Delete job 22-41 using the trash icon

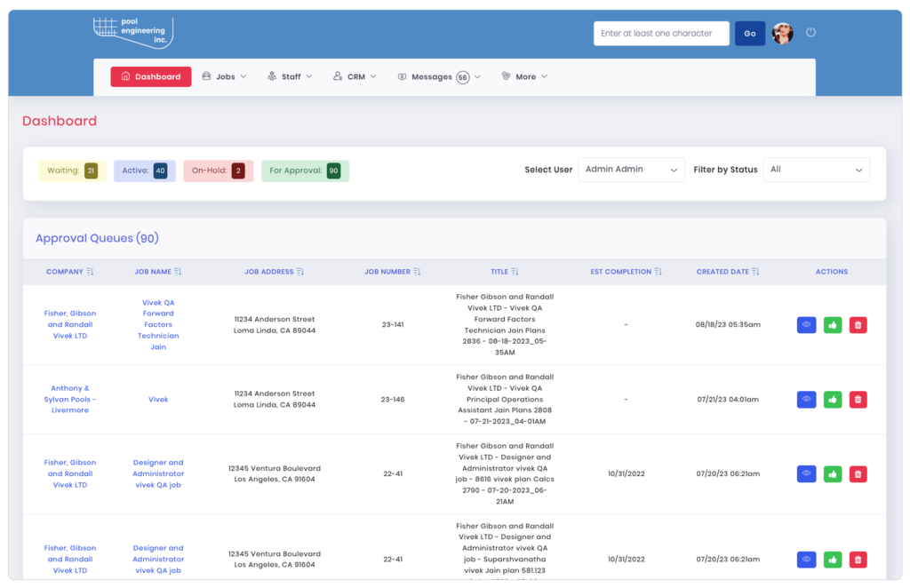pos(857,473)
